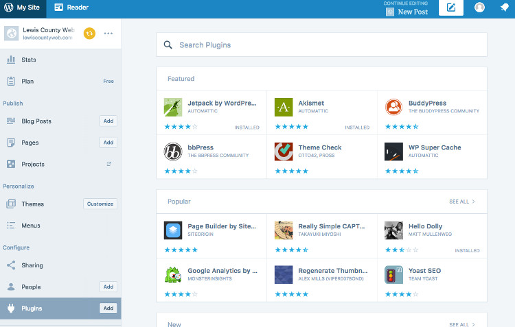Open the Theme Check plugin icon
Screen dimensions: 515x327
[284, 151]
